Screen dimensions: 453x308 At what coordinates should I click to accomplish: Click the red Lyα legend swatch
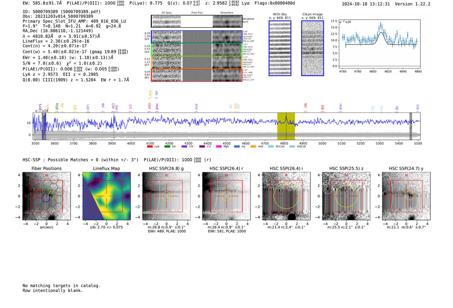tap(150, 146)
